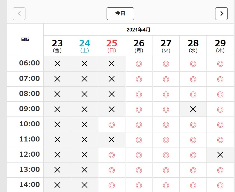Image resolution: width=235 pixels, height=192 pixels.
Task: Pick the 08:00 slot on Wednesday 28
Action: pos(193,94)
